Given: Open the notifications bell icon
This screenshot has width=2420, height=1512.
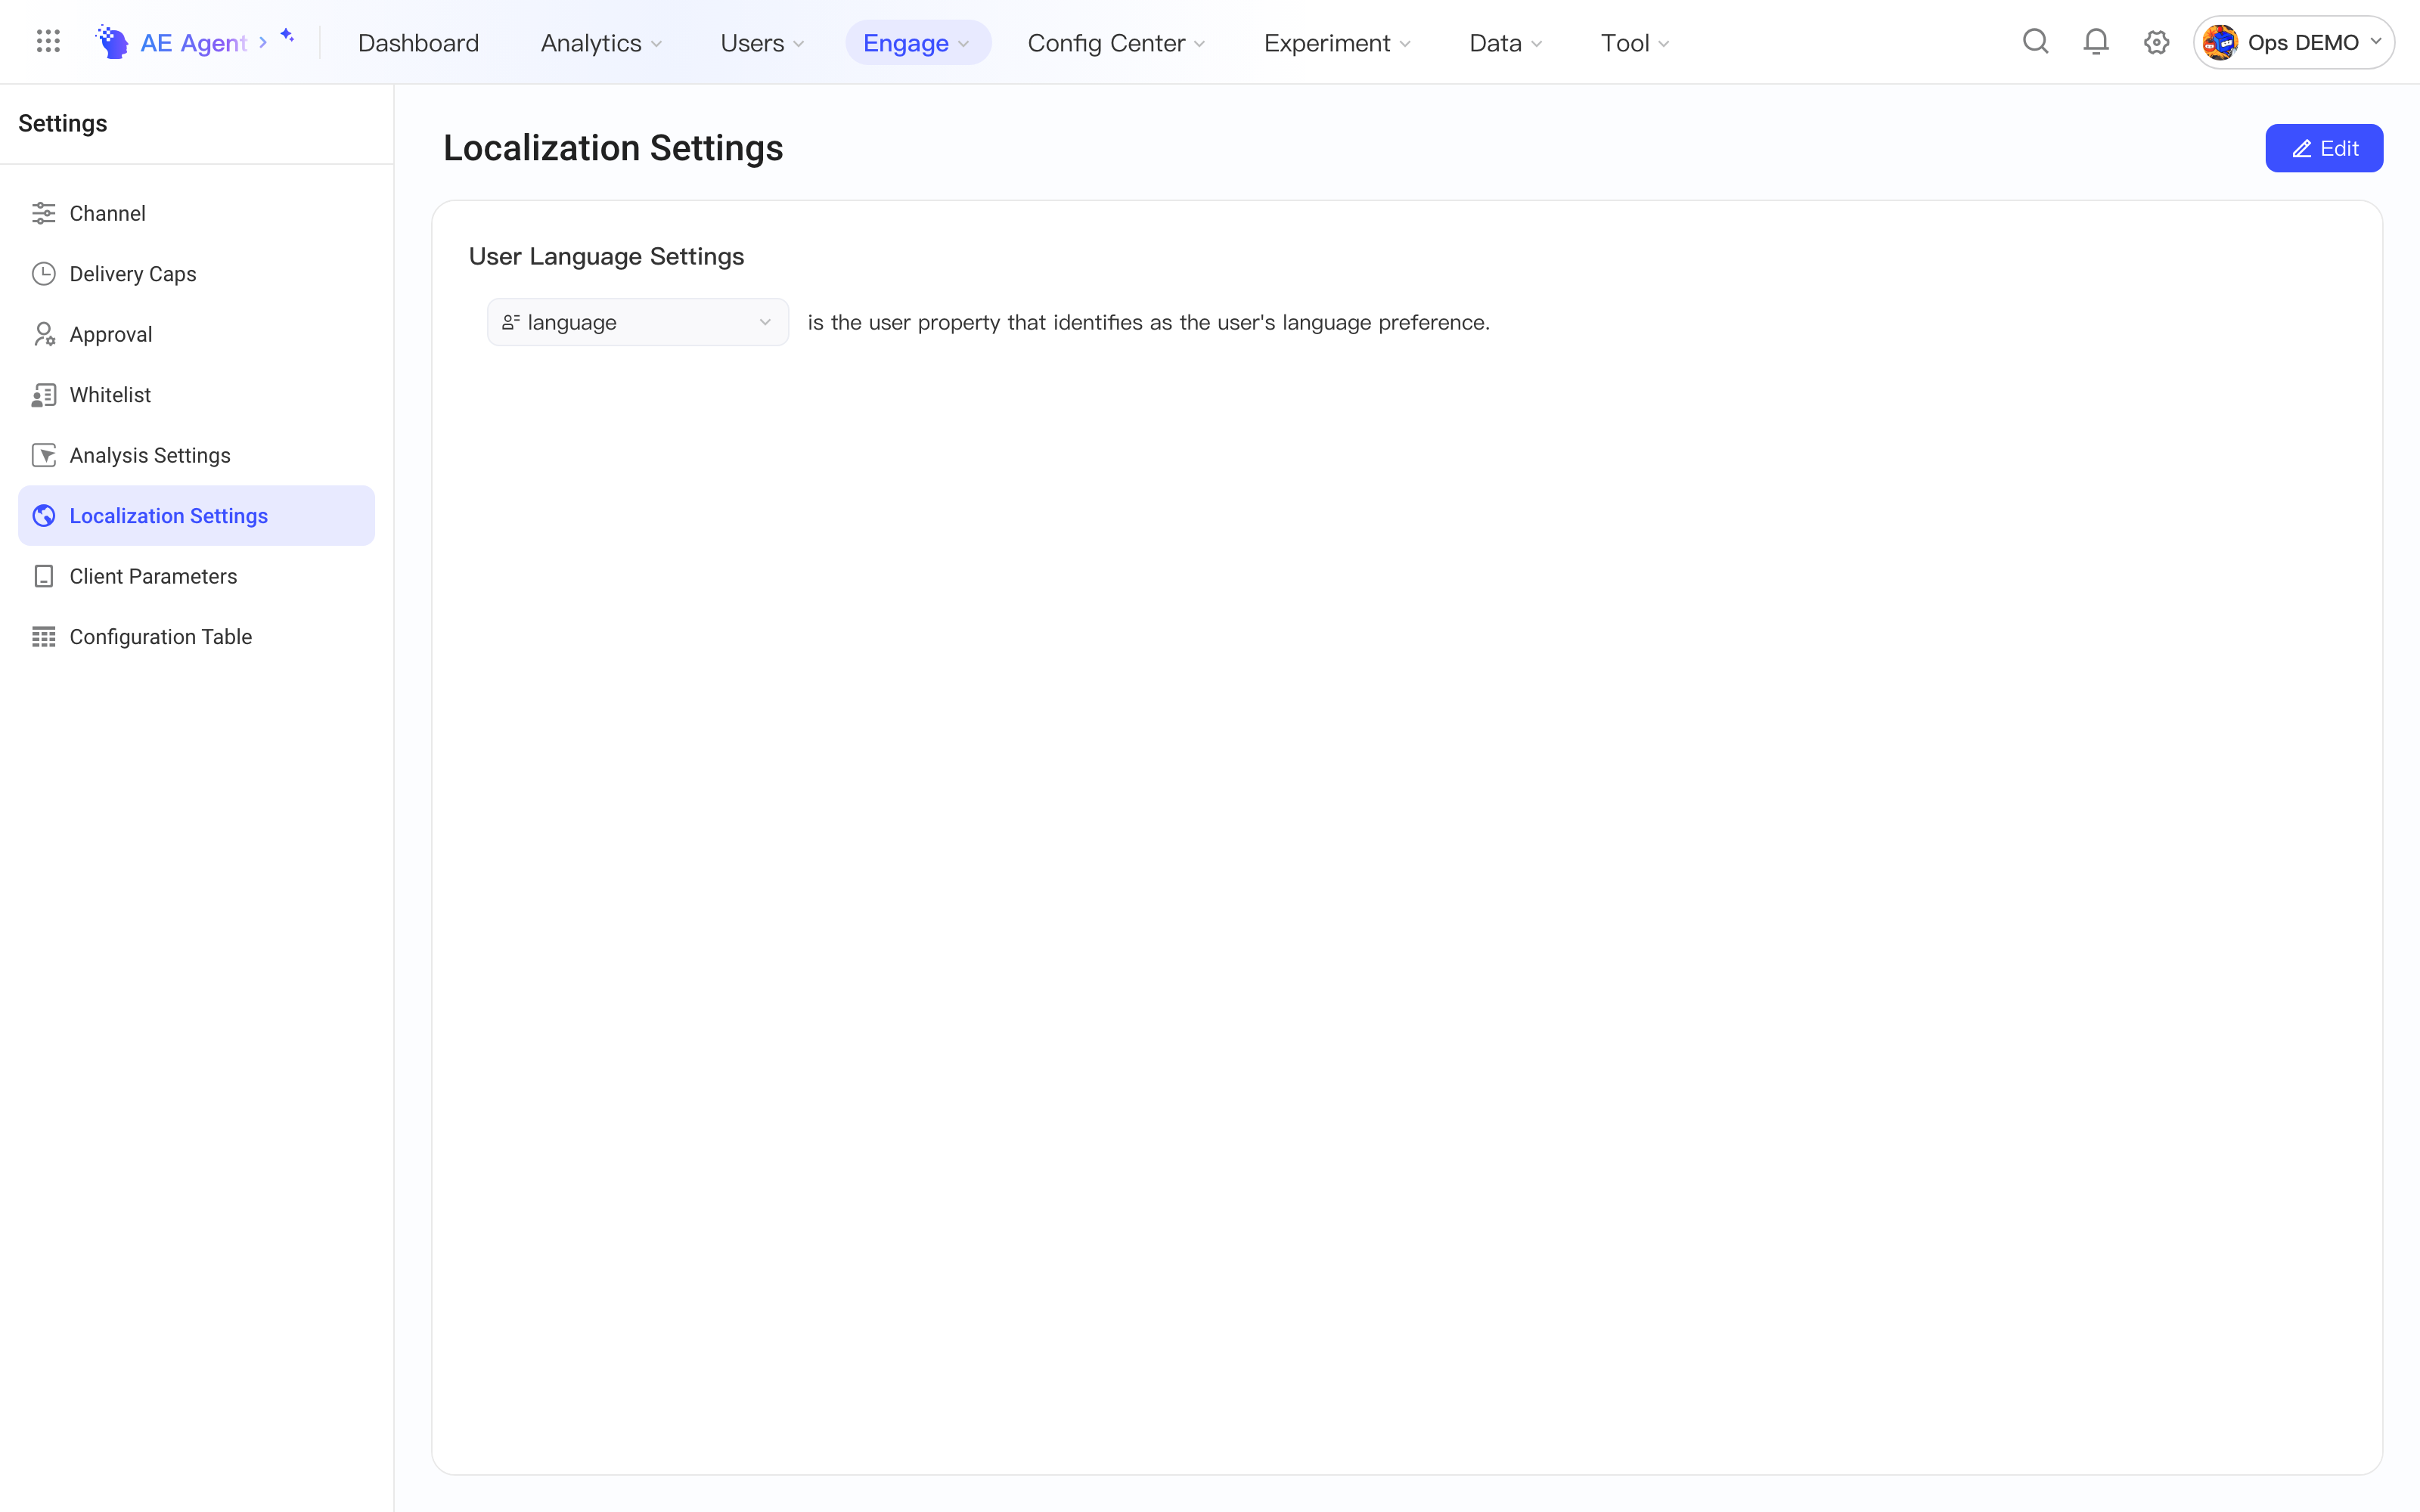Looking at the screenshot, I should (2096, 42).
